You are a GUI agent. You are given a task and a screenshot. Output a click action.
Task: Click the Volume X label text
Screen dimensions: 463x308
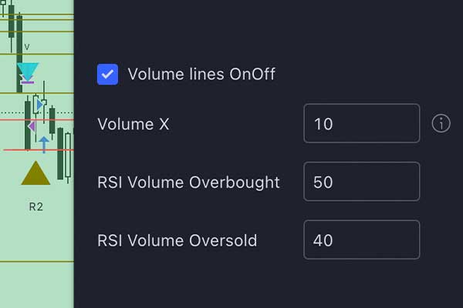(133, 124)
